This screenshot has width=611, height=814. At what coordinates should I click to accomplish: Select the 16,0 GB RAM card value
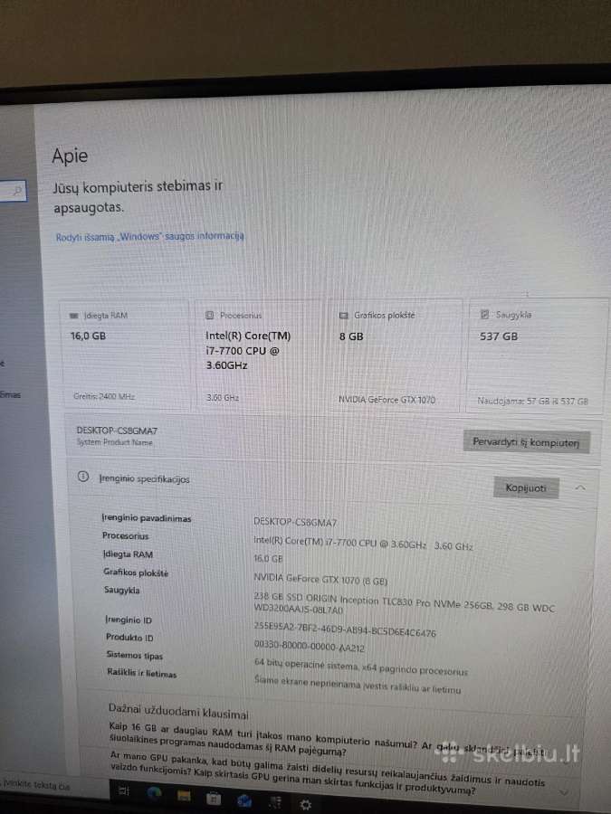pyautogui.click(x=88, y=336)
